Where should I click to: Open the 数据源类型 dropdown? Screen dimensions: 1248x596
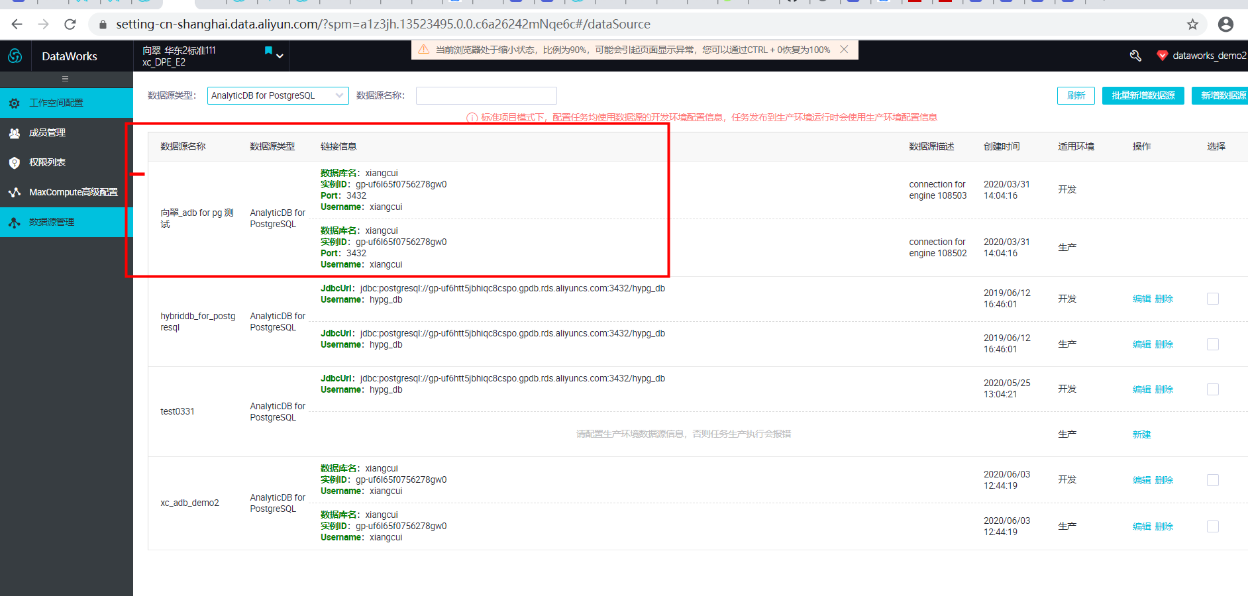[278, 95]
